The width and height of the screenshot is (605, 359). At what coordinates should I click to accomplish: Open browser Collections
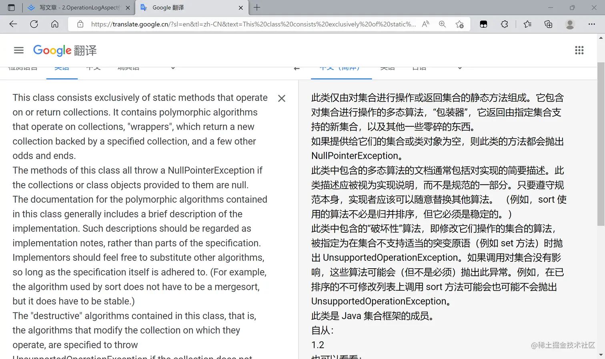coord(549,24)
